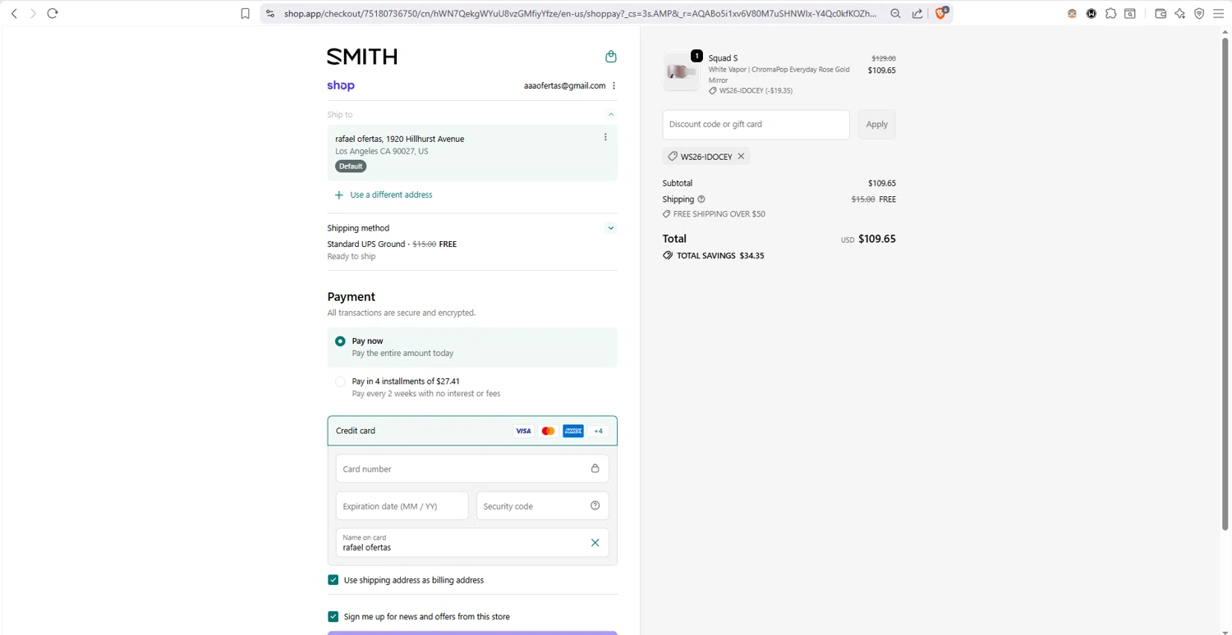Remove the WS26-IDOCEY discount code
Viewport: 1232px width, 635px height.
coord(741,156)
